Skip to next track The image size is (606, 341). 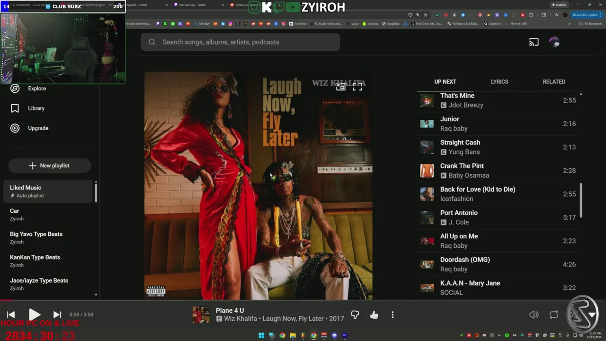click(57, 314)
